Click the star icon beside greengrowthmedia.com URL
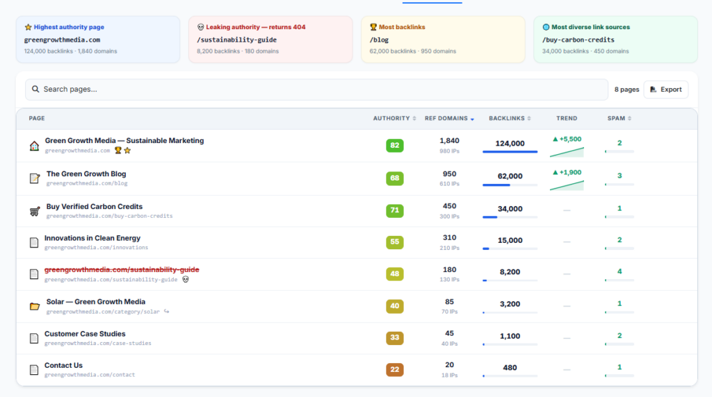The height and width of the screenshot is (397, 712). (128, 151)
